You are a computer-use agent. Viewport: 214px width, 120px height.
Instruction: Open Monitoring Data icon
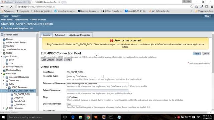click(x=4, y=70)
